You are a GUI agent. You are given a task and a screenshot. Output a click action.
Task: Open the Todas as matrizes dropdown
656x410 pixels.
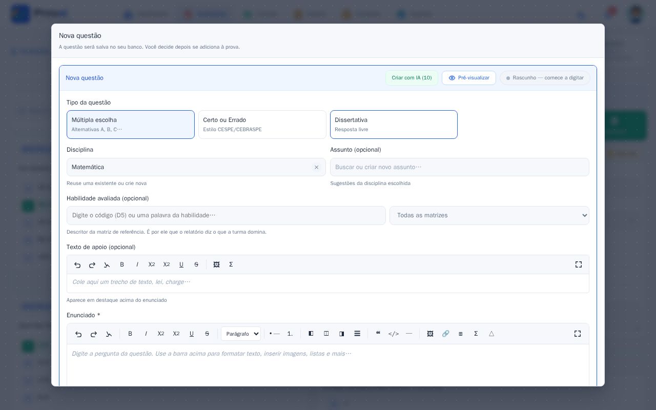click(489, 215)
